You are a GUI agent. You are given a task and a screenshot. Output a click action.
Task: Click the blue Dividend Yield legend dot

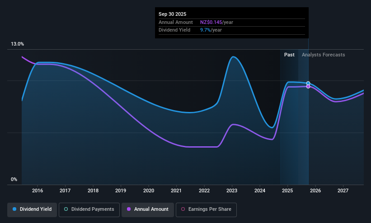14,209
